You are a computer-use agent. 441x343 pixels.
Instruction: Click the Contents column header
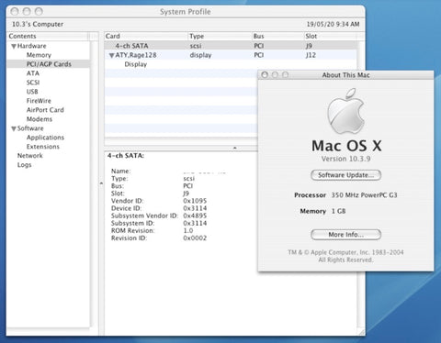pos(48,36)
